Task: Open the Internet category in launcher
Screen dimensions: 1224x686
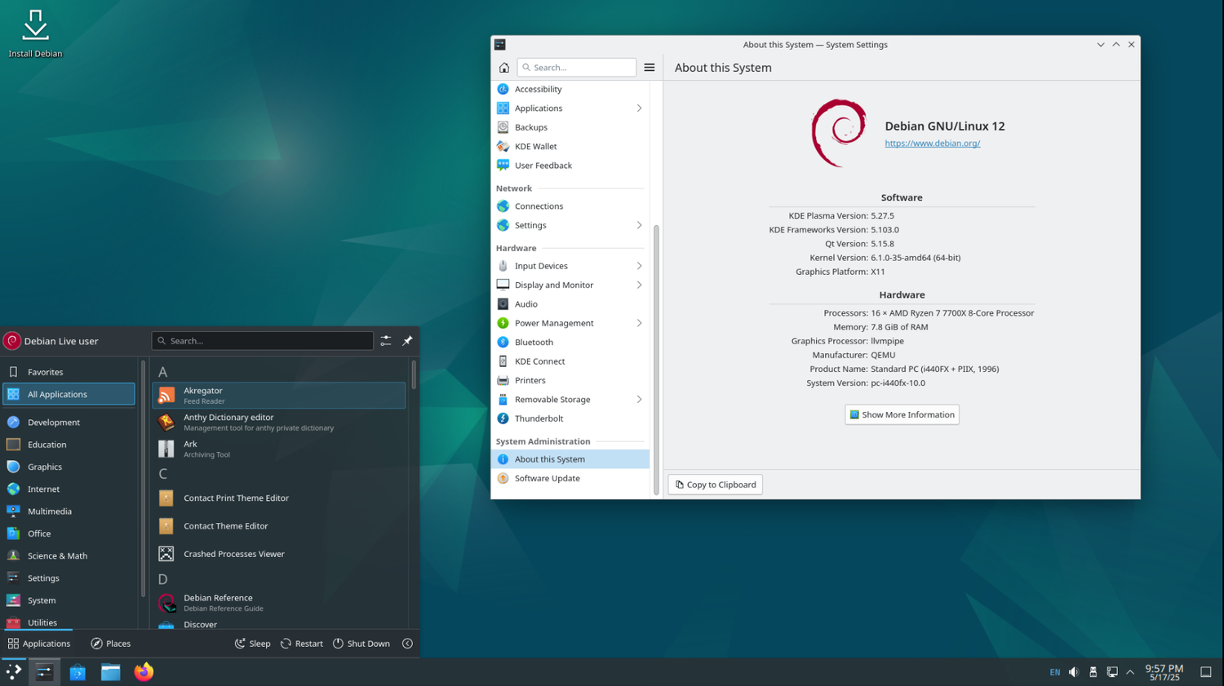Action: point(69,489)
